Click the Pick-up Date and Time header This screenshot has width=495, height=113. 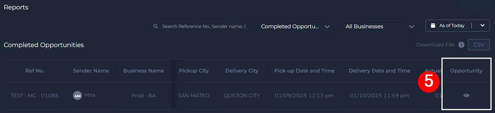[304, 71]
